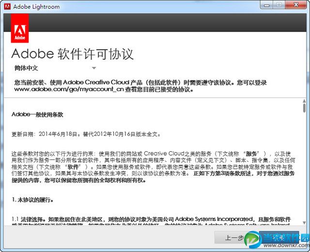Open the 简体中文 language dropdown

coord(55,68)
